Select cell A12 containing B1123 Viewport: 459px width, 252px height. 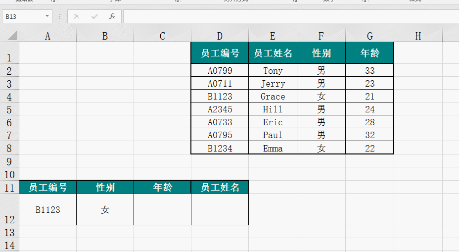(47, 209)
